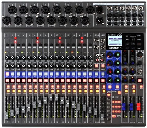Solo channel 5
The image size is (147, 128).
click(30, 91)
